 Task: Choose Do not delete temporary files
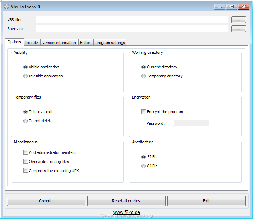pyautogui.click(x=25, y=121)
